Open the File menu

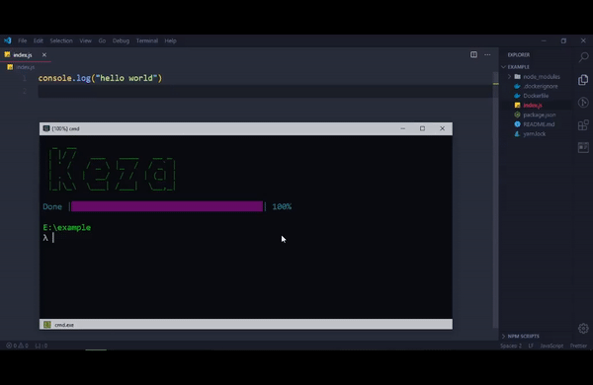(23, 40)
